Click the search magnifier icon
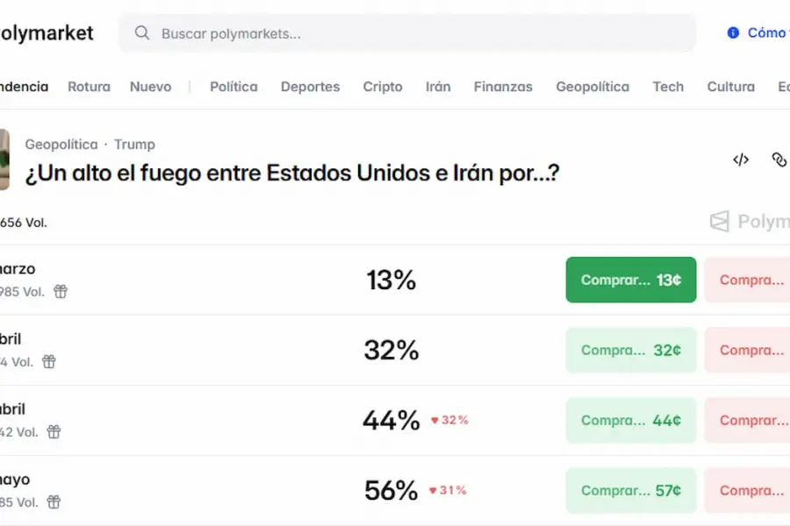Image resolution: width=790 pixels, height=526 pixels. [x=141, y=32]
